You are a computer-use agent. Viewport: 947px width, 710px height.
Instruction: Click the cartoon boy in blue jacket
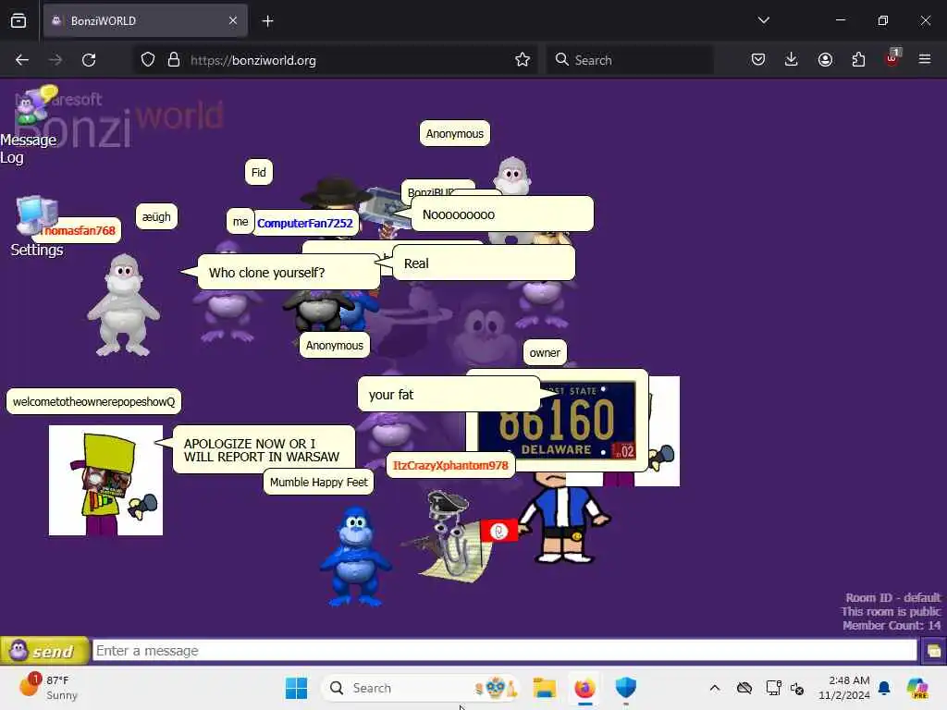point(565,520)
